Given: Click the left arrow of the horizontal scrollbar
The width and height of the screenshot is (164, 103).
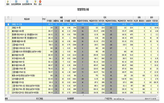Looking at the screenshot, I should pos(6,95).
